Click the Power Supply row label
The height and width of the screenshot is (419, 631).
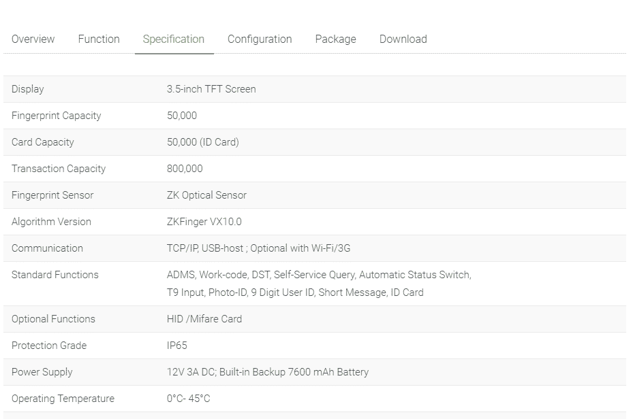42,372
